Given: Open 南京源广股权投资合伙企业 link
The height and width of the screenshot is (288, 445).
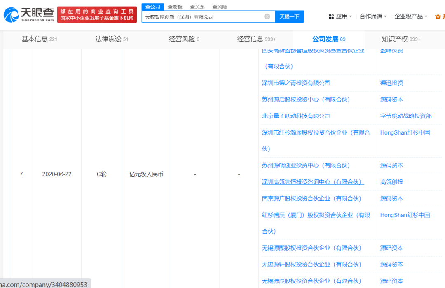Looking at the screenshot, I should [x=311, y=198].
